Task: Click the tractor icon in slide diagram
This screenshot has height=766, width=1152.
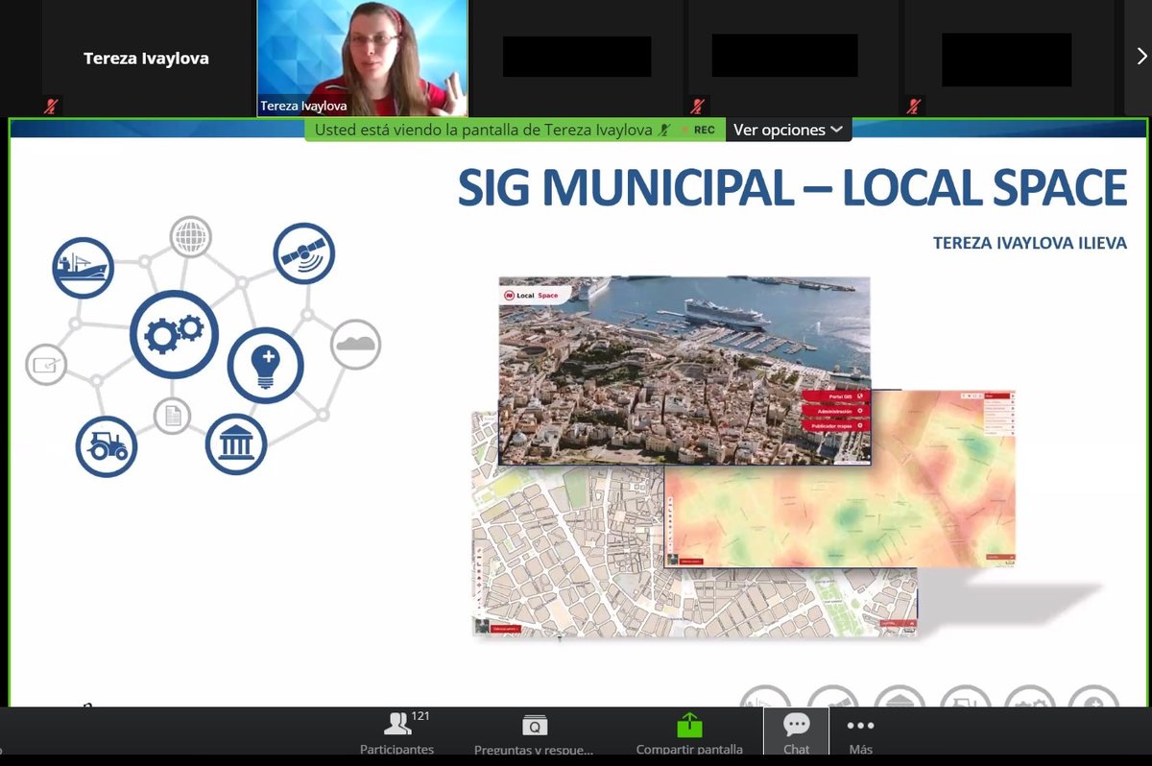Action: click(x=107, y=446)
